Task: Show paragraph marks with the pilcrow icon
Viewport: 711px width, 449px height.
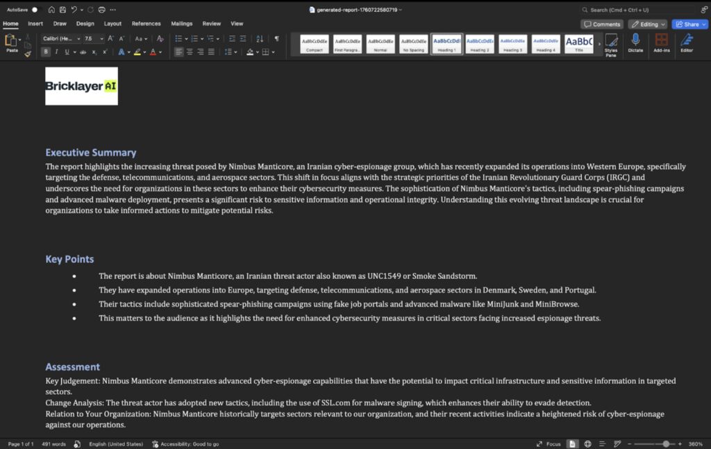Action: click(276, 39)
